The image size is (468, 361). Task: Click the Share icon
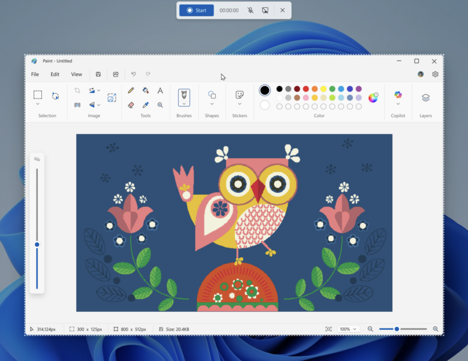point(116,74)
